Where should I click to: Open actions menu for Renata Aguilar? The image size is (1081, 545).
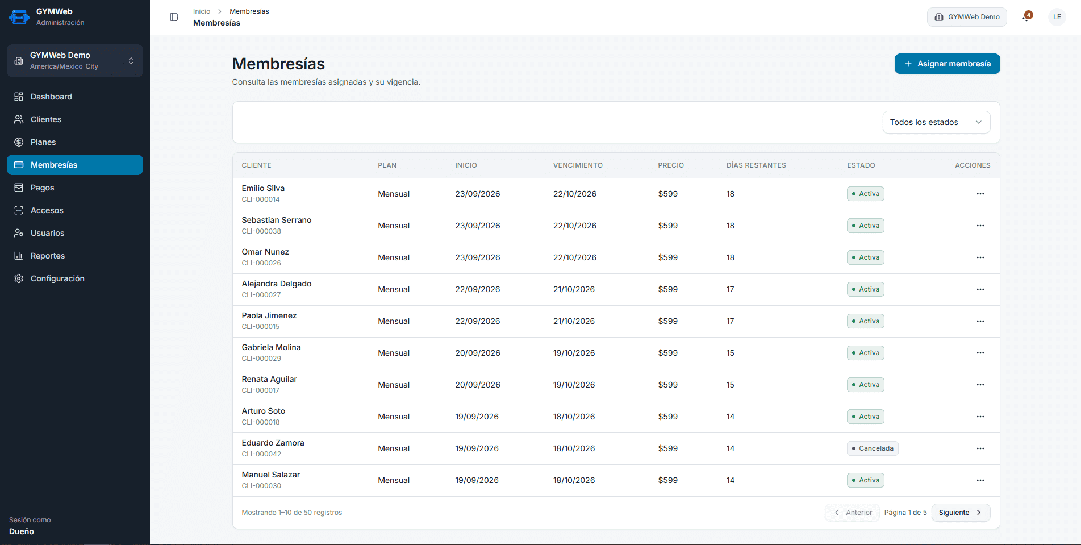pyautogui.click(x=980, y=385)
